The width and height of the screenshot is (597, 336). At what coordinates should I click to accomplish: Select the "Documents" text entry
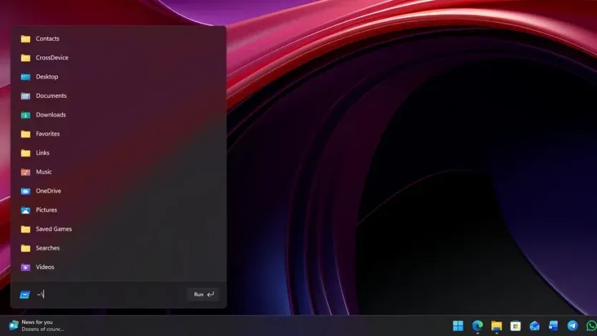click(51, 96)
